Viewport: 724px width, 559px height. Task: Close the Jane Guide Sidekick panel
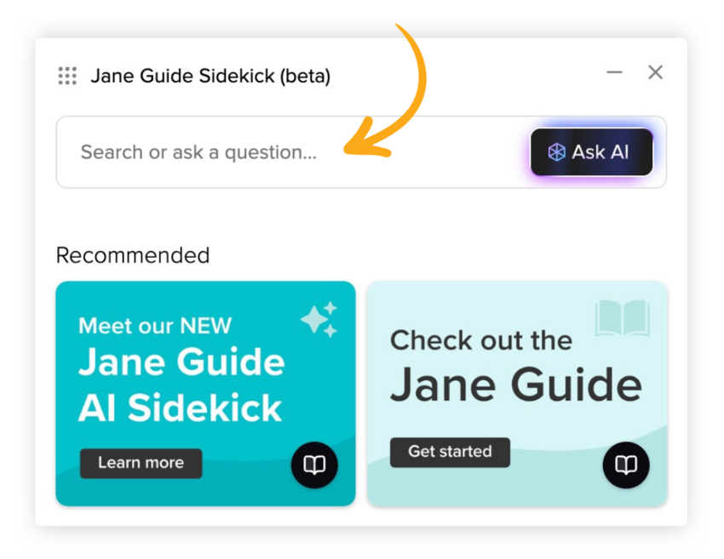(655, 73)
